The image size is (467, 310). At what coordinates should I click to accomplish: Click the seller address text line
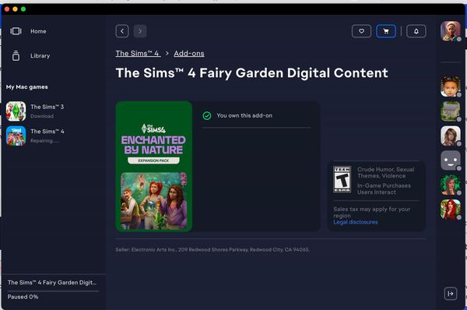[x=212, y=250]
